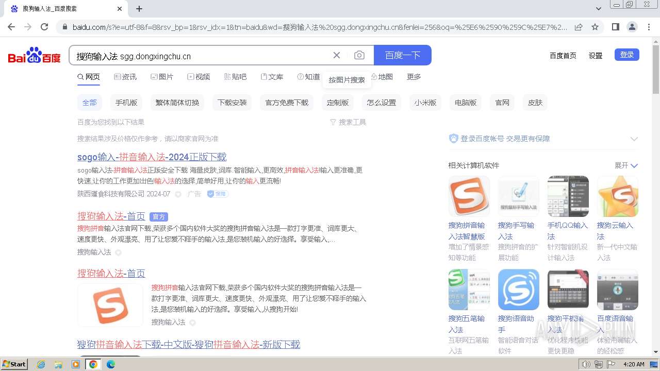Open 搜狗语音助手 app icon

[519, 290]
